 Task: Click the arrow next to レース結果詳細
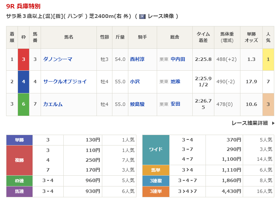pyautogui.click(x=273, y=123)
